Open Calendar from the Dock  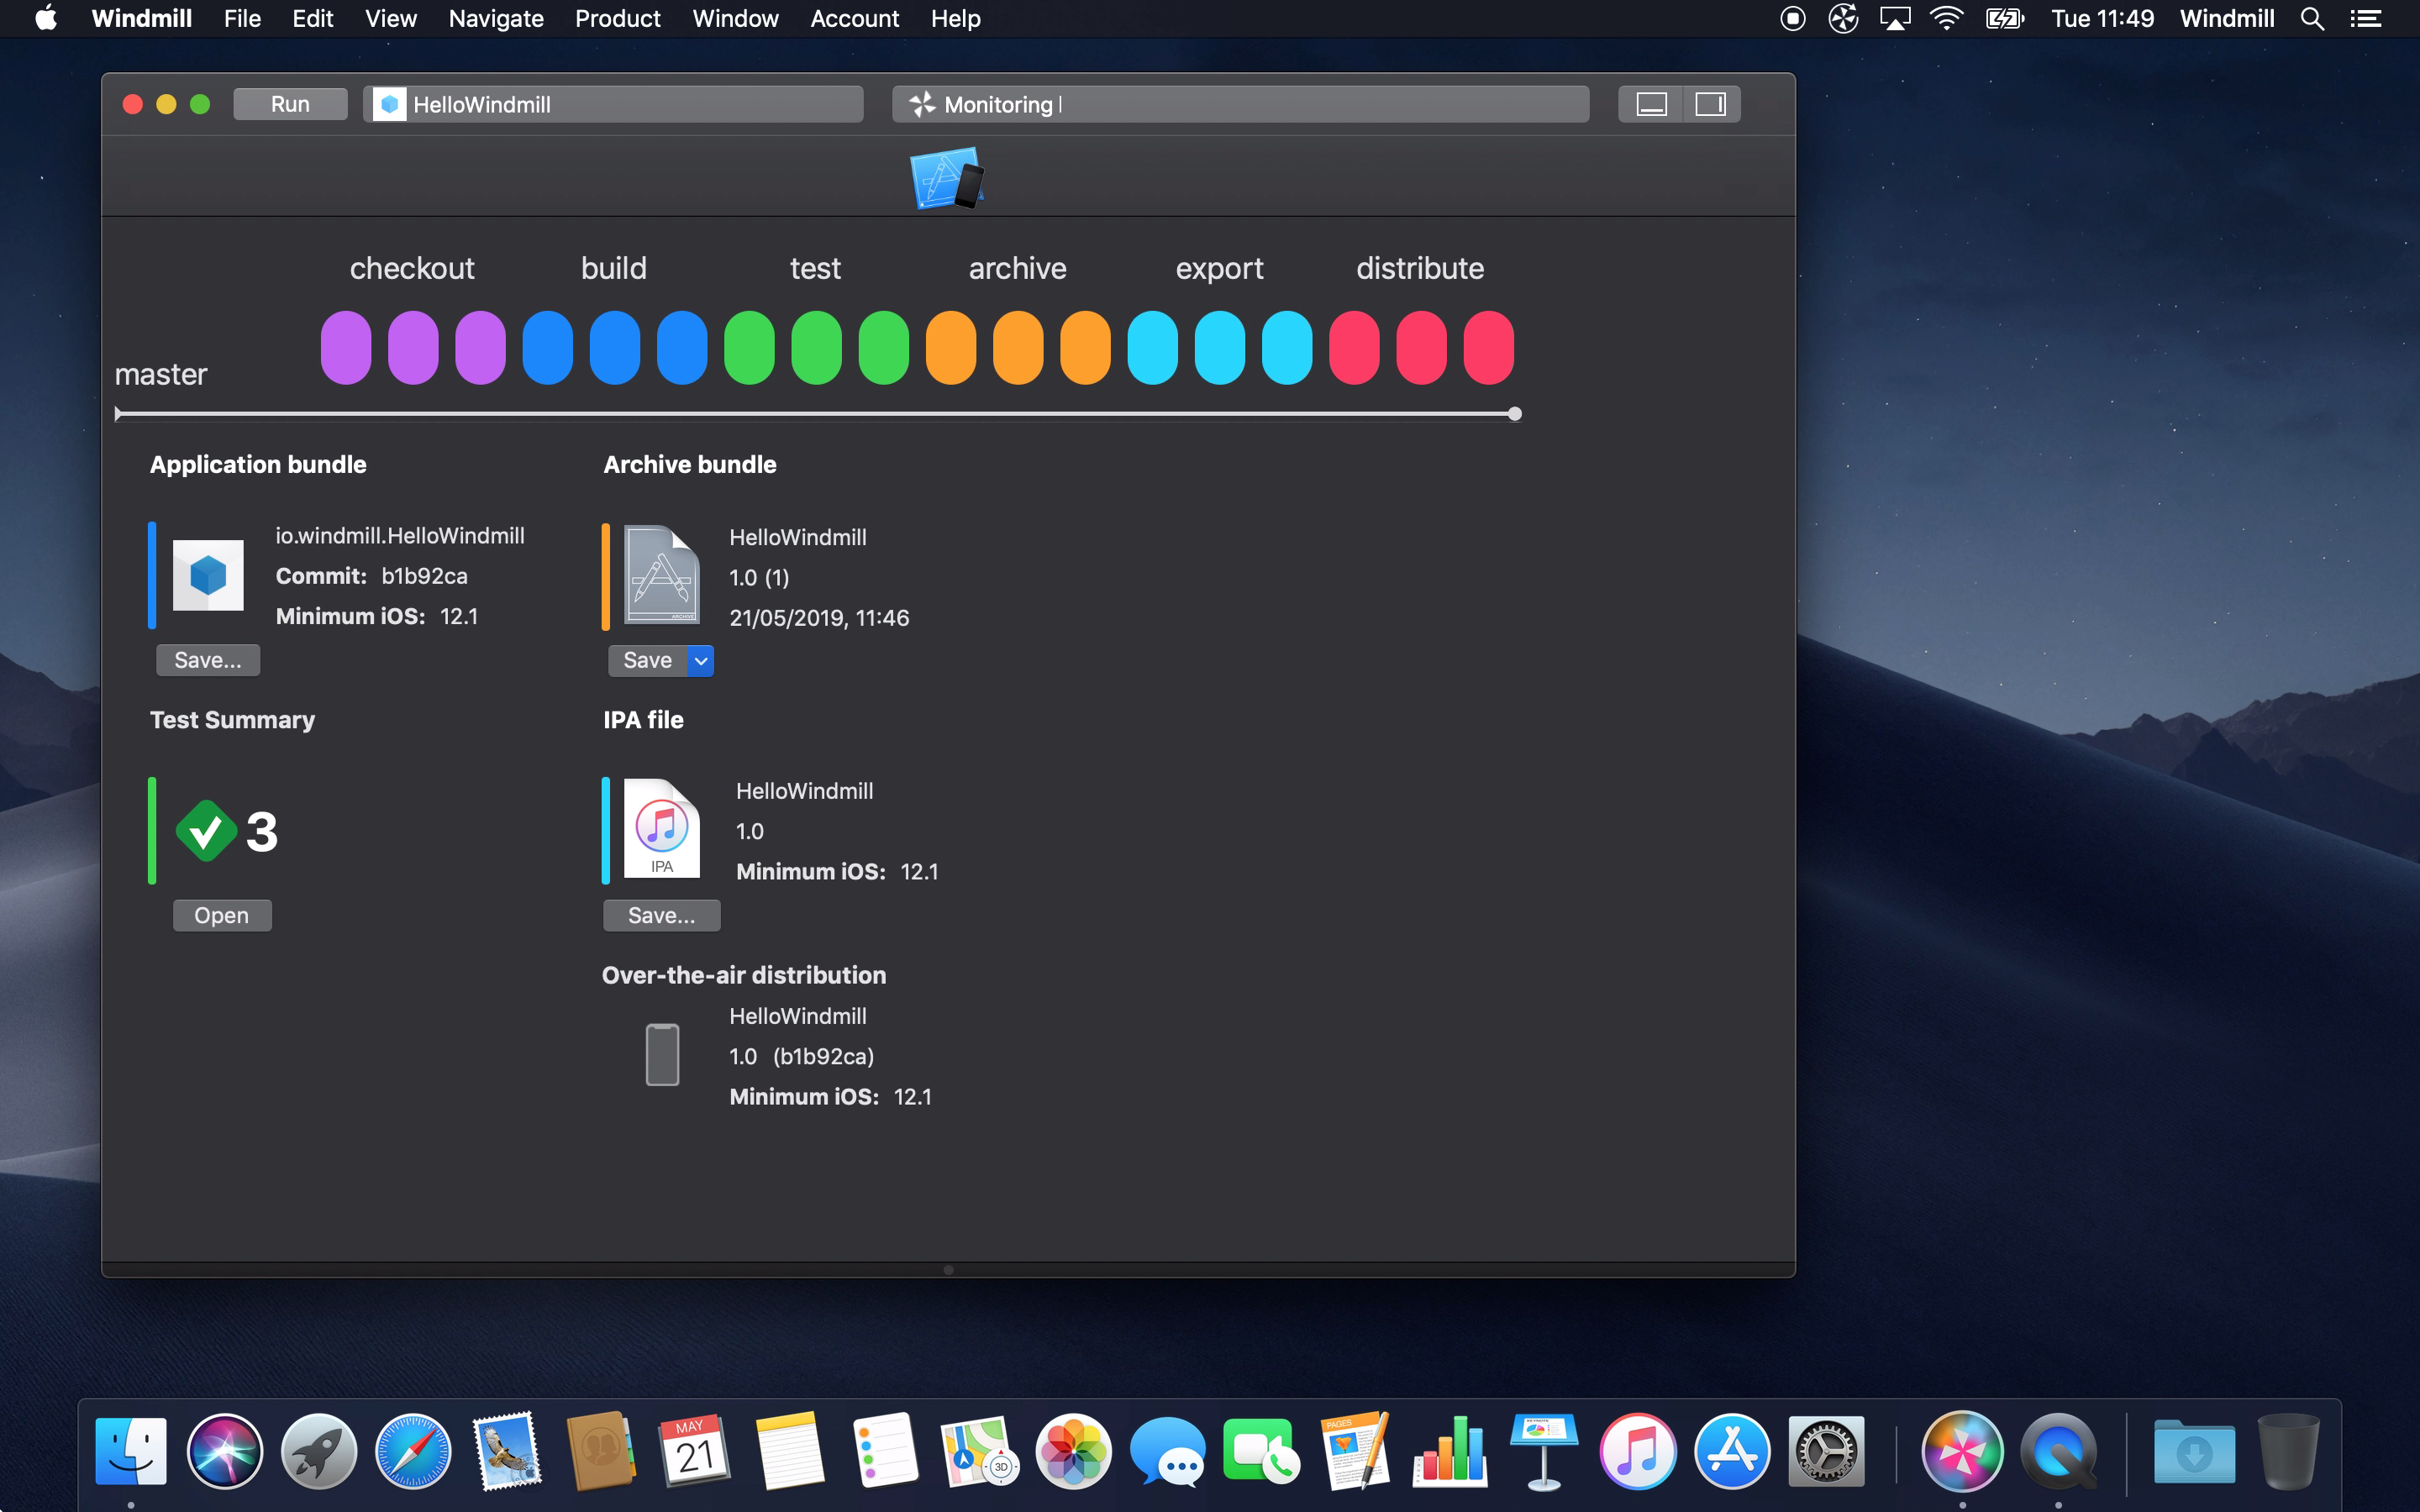click(695, 1451)
